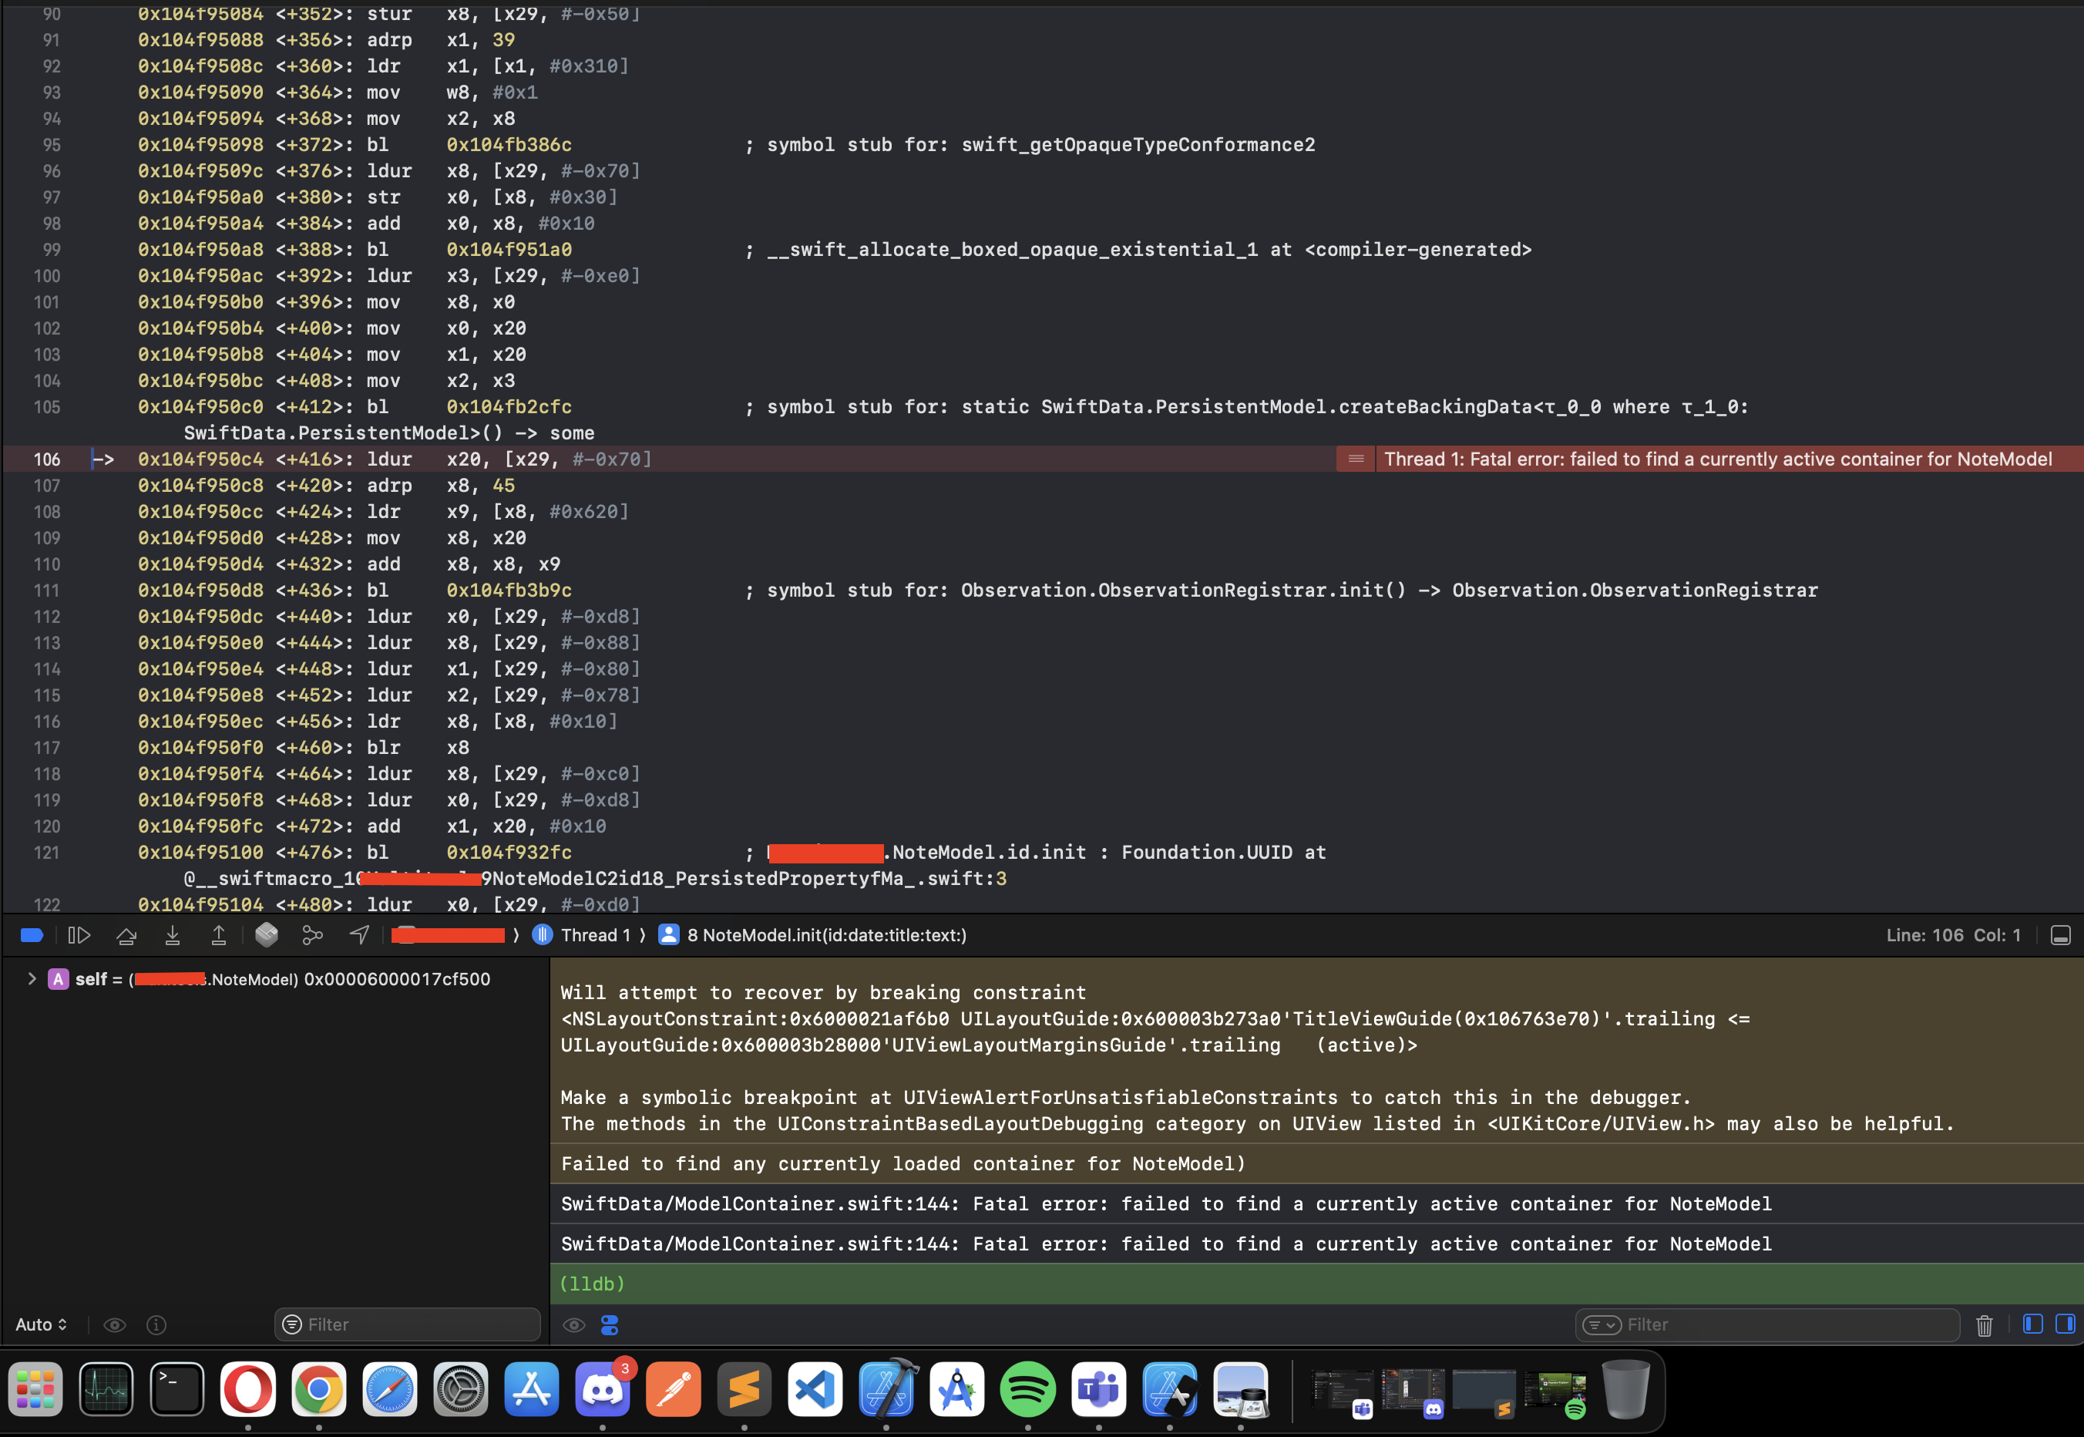The height and width of the screenshot is (1437, 2084).
Task: Clear the console with the trash icon
Action: coord(1984,1324)
